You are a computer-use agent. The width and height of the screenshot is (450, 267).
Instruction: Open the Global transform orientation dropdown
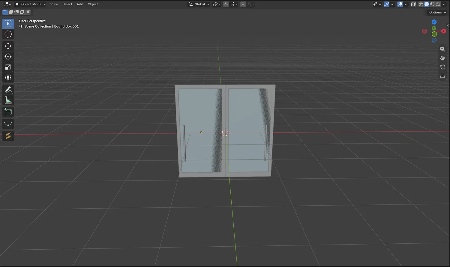[199, 4]
